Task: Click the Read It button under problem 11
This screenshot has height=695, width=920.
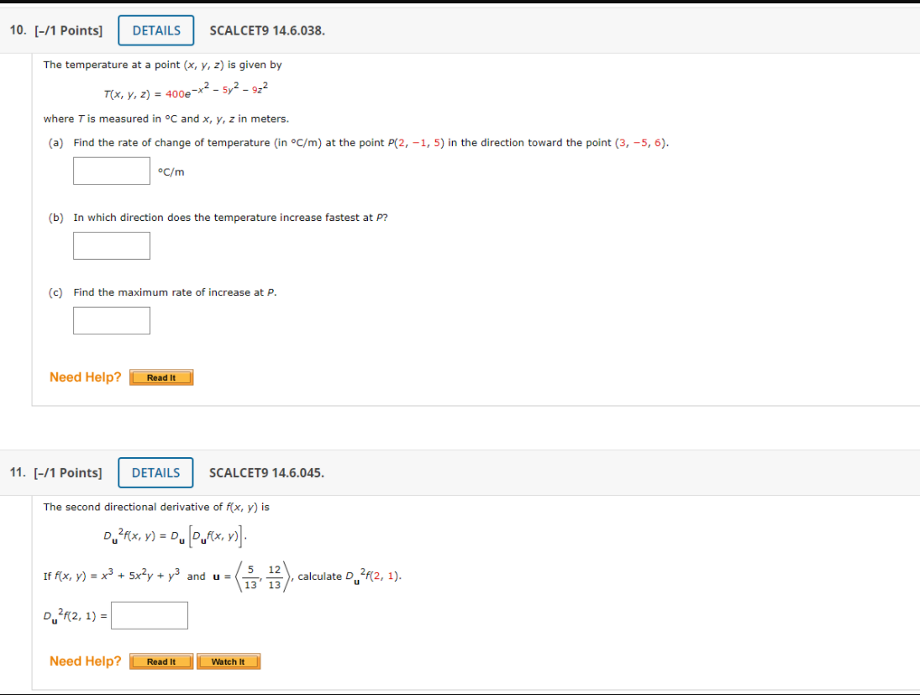Action: coord(161,661)
